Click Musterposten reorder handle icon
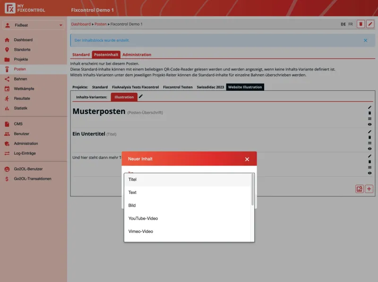 [x=369, y=119]
